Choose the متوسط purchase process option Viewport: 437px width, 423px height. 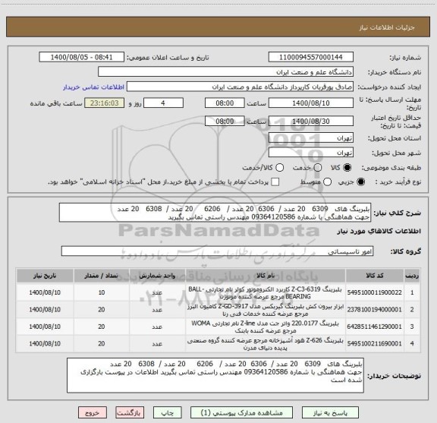327,182
